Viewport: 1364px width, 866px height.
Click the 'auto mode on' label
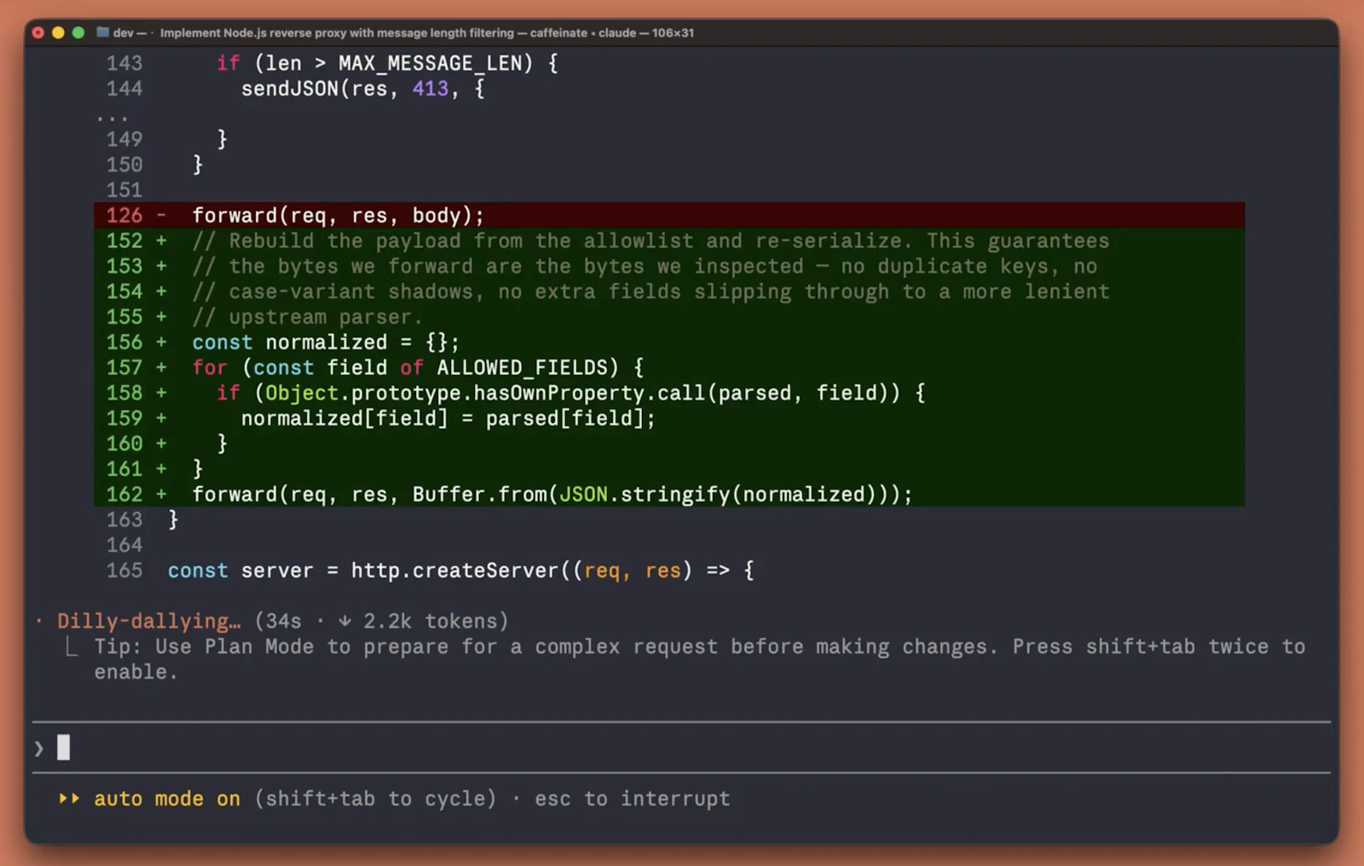point(167,799)
